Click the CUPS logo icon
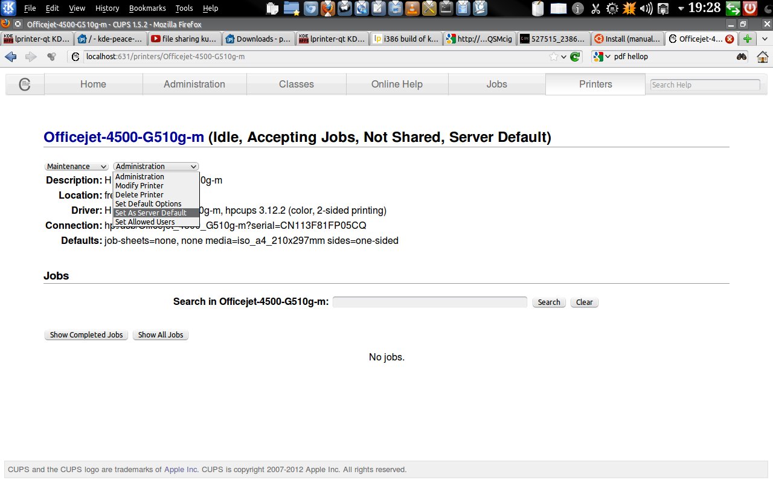This screenshot has height=483, width=773. coord(25,85)
